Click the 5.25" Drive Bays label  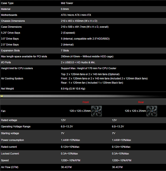point(11,33)
